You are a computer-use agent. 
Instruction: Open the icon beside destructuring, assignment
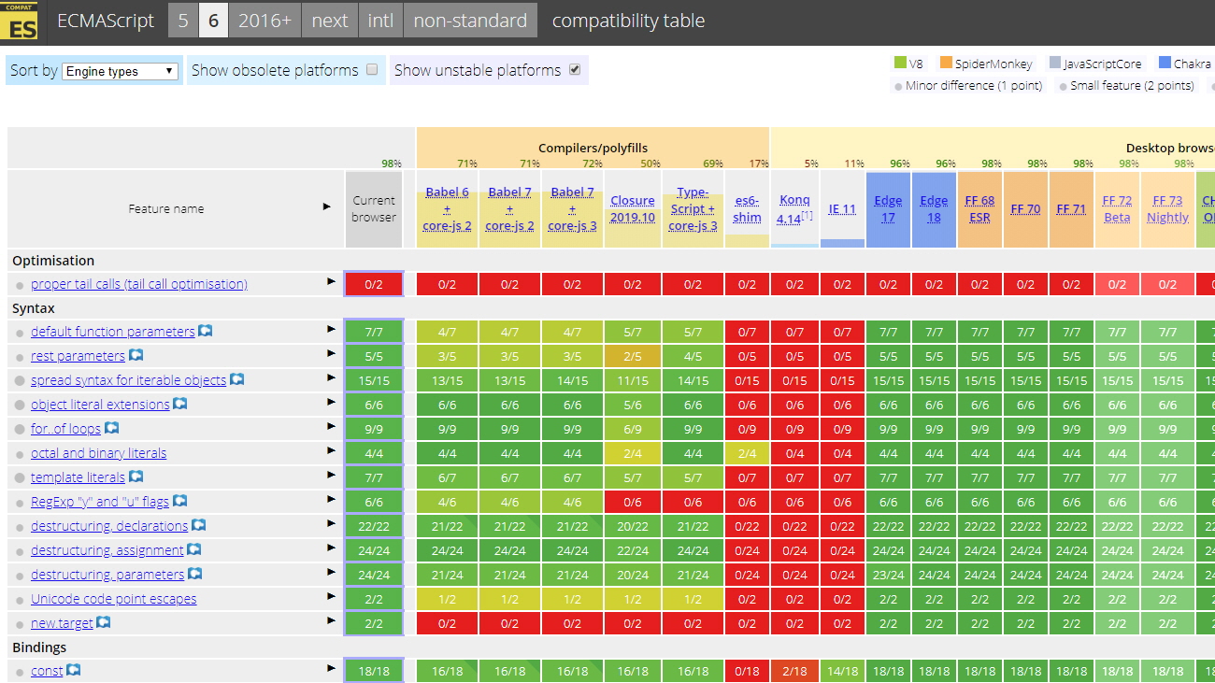194,549
